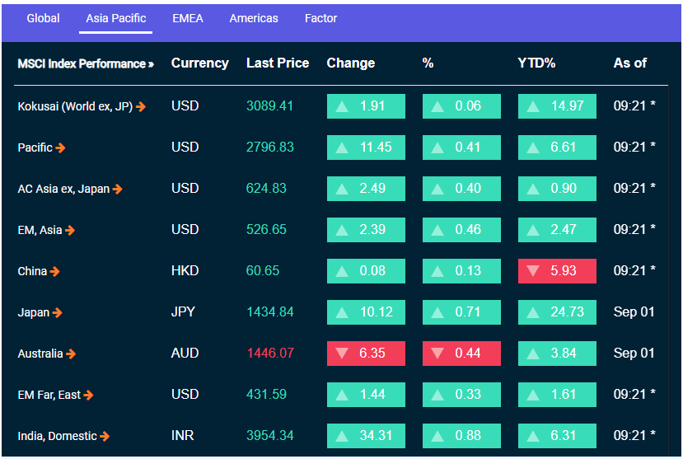Open the Kokusai (World ex, JP) index link
This screenshot has width=683, height=459.
point(75,106)
